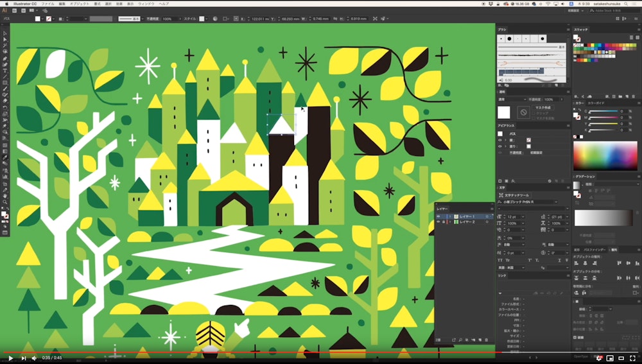Click the color spectrum picker
The image size is (642, 364).
(605, 155)
